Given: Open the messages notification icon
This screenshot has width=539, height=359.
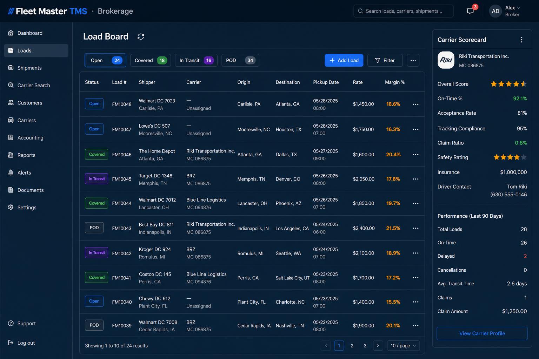Looking at the screenshot, I should click(470, 11).
